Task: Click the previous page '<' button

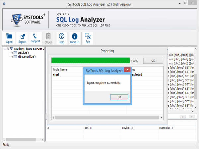Action: pos(183,117)
